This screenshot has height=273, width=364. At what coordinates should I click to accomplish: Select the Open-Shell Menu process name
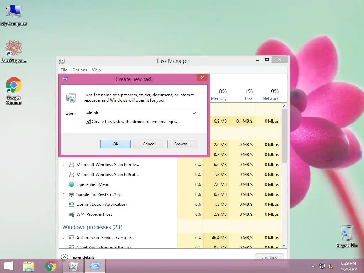[x=93, y=184]
